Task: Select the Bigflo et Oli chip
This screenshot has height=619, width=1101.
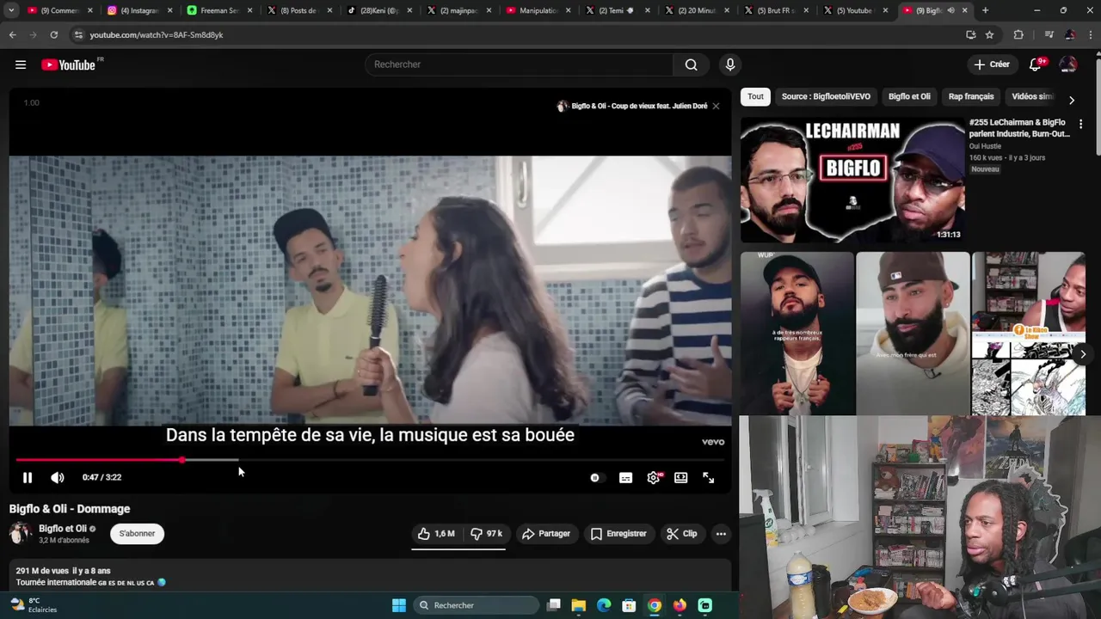Action: click(x=909, y=96)
